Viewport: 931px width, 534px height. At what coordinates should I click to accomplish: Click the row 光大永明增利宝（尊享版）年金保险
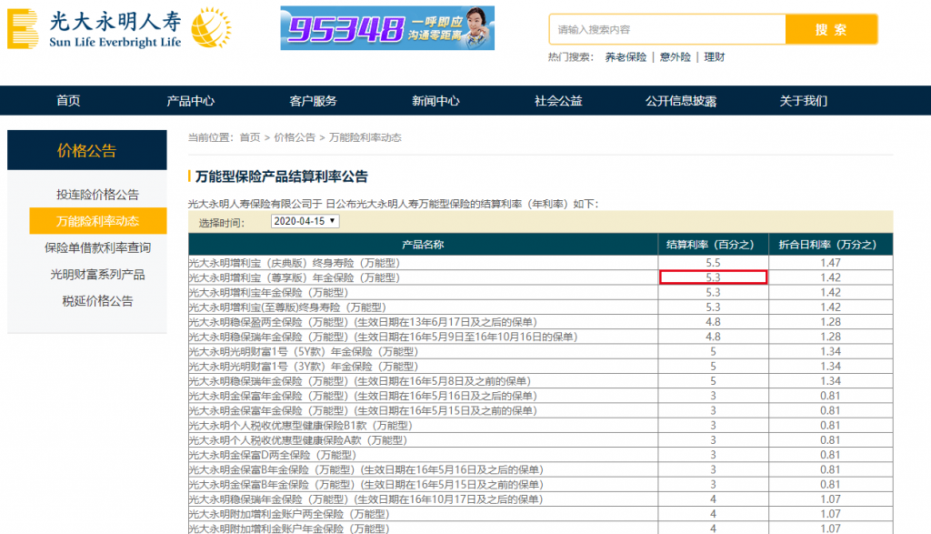click(540, 277)
